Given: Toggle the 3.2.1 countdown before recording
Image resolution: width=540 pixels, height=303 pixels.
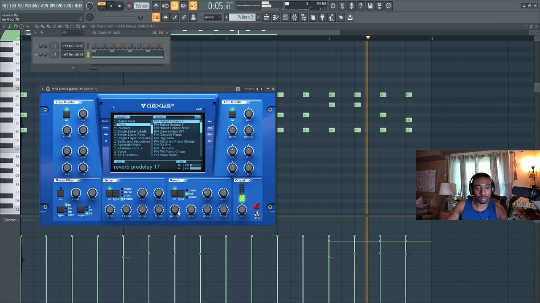Looking at the screenshot, I should [174, 6].
